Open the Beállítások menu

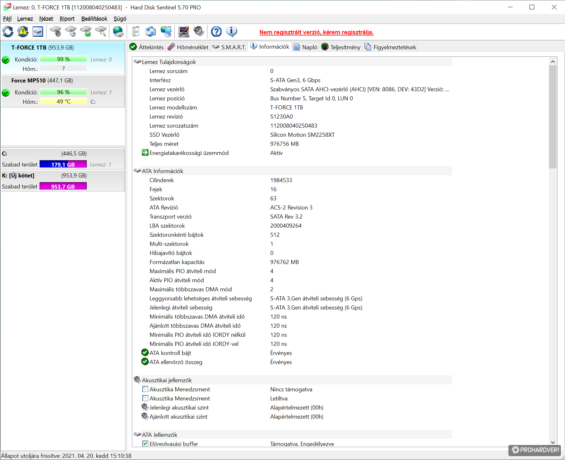pos(94,19)
